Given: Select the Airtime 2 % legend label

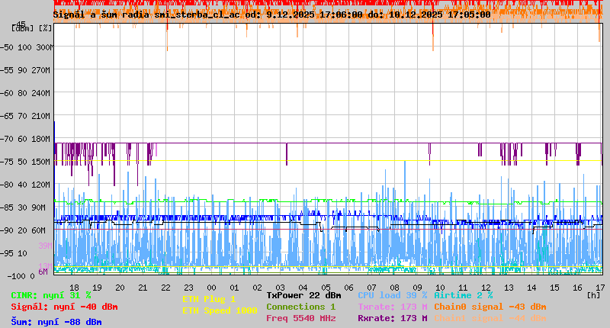Looking at the screenshot, I should 463,295.
